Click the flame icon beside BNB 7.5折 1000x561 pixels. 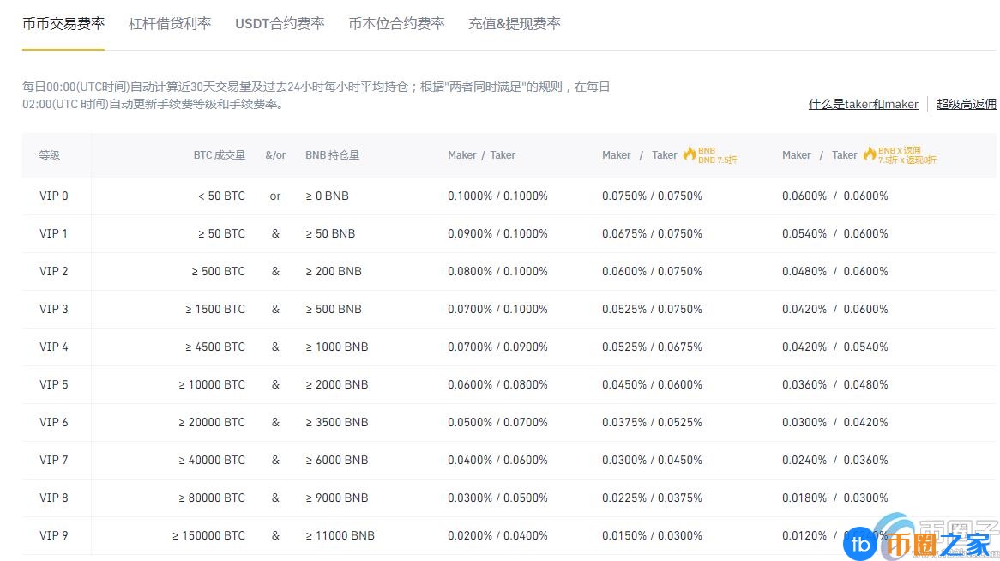pyautogui.click(x=690, y=154)
